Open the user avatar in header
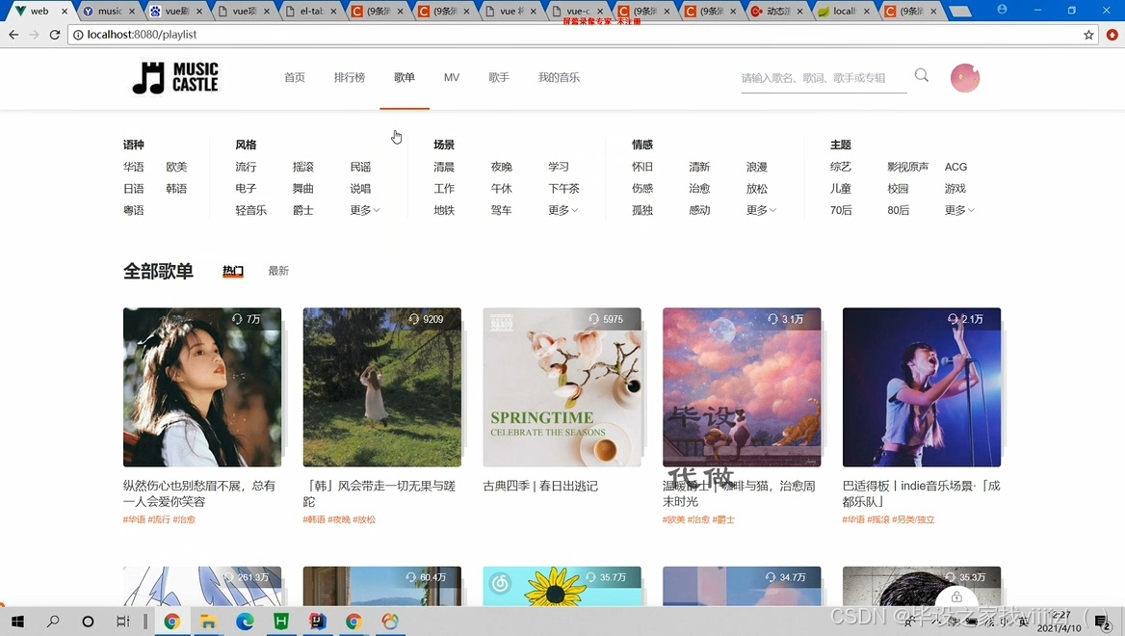 point(965,77)
